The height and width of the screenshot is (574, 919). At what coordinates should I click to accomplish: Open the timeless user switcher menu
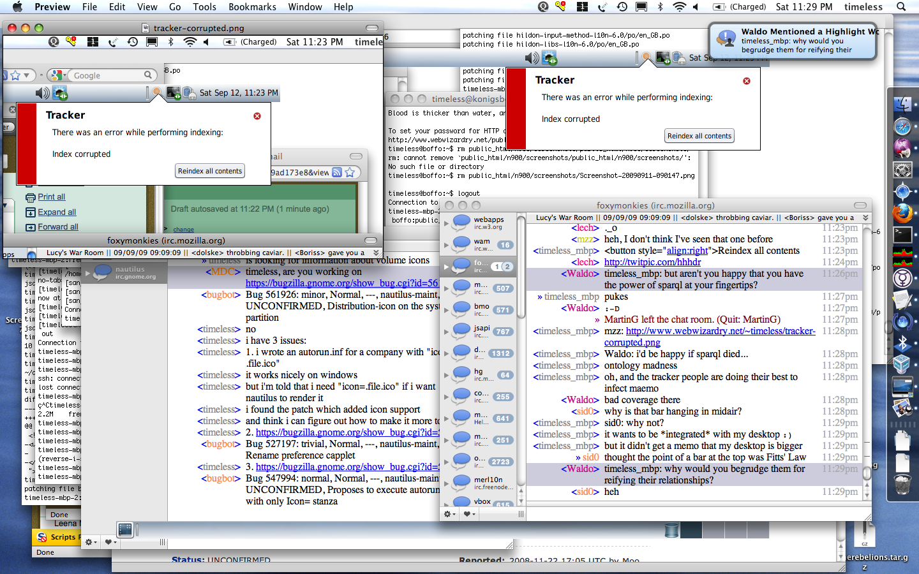(x=863, y=7)
